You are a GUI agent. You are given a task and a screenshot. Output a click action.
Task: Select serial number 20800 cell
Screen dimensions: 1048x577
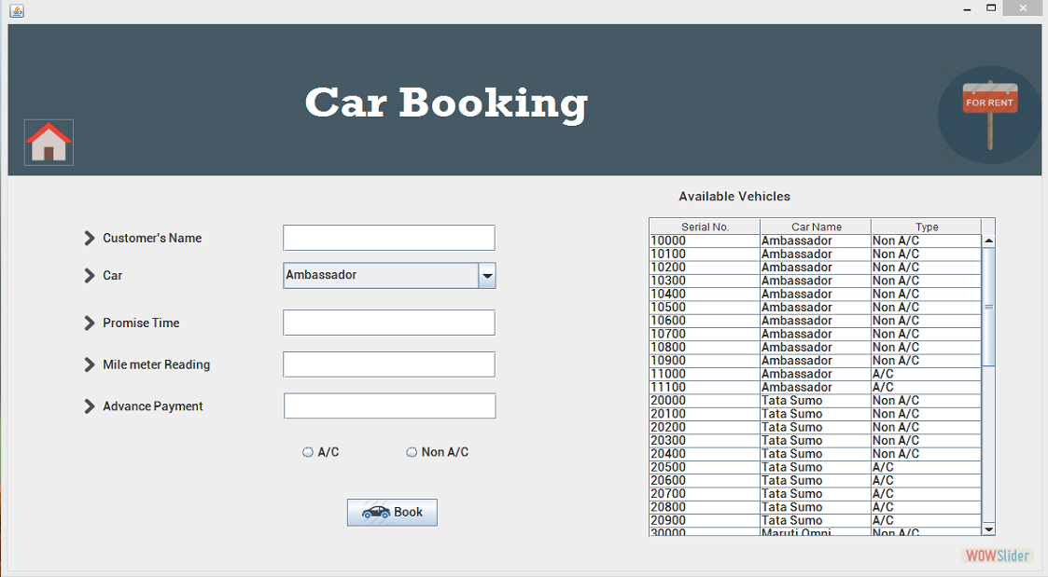705,507
